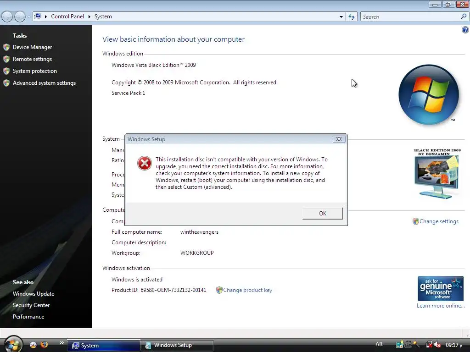Click the taskbar clock showing 09:17
This screenshot has width=470, height=352.
coord(454,345)
